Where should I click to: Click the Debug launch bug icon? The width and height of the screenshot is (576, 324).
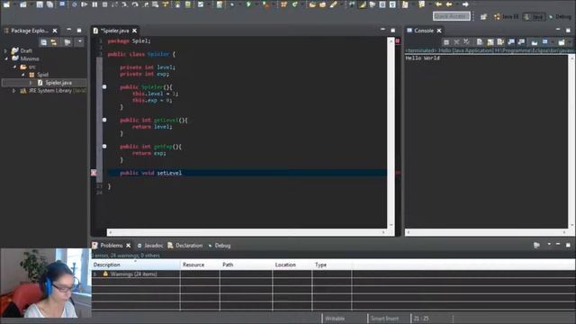tap(232, 4)
